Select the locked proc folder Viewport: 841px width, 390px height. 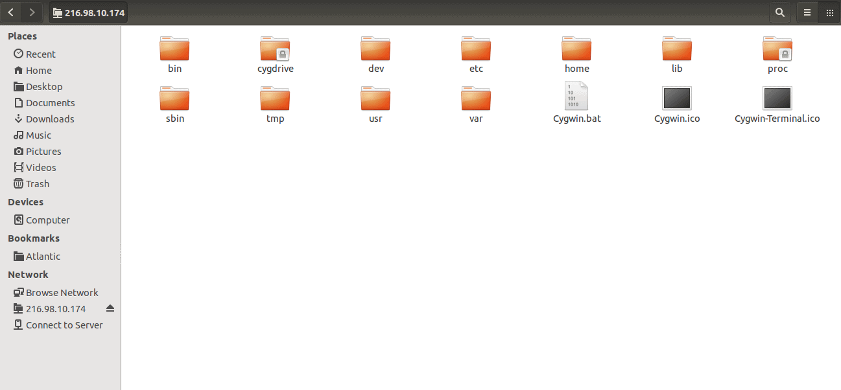(x=777, y=49)
